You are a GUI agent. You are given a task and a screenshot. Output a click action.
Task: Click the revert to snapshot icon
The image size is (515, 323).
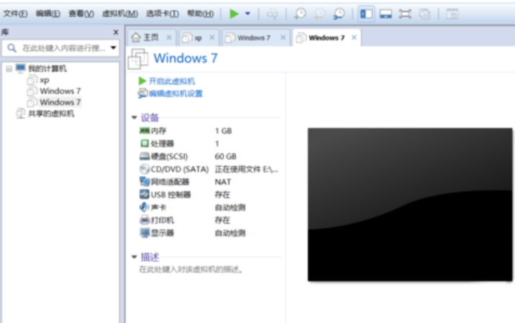click(319, 14)
